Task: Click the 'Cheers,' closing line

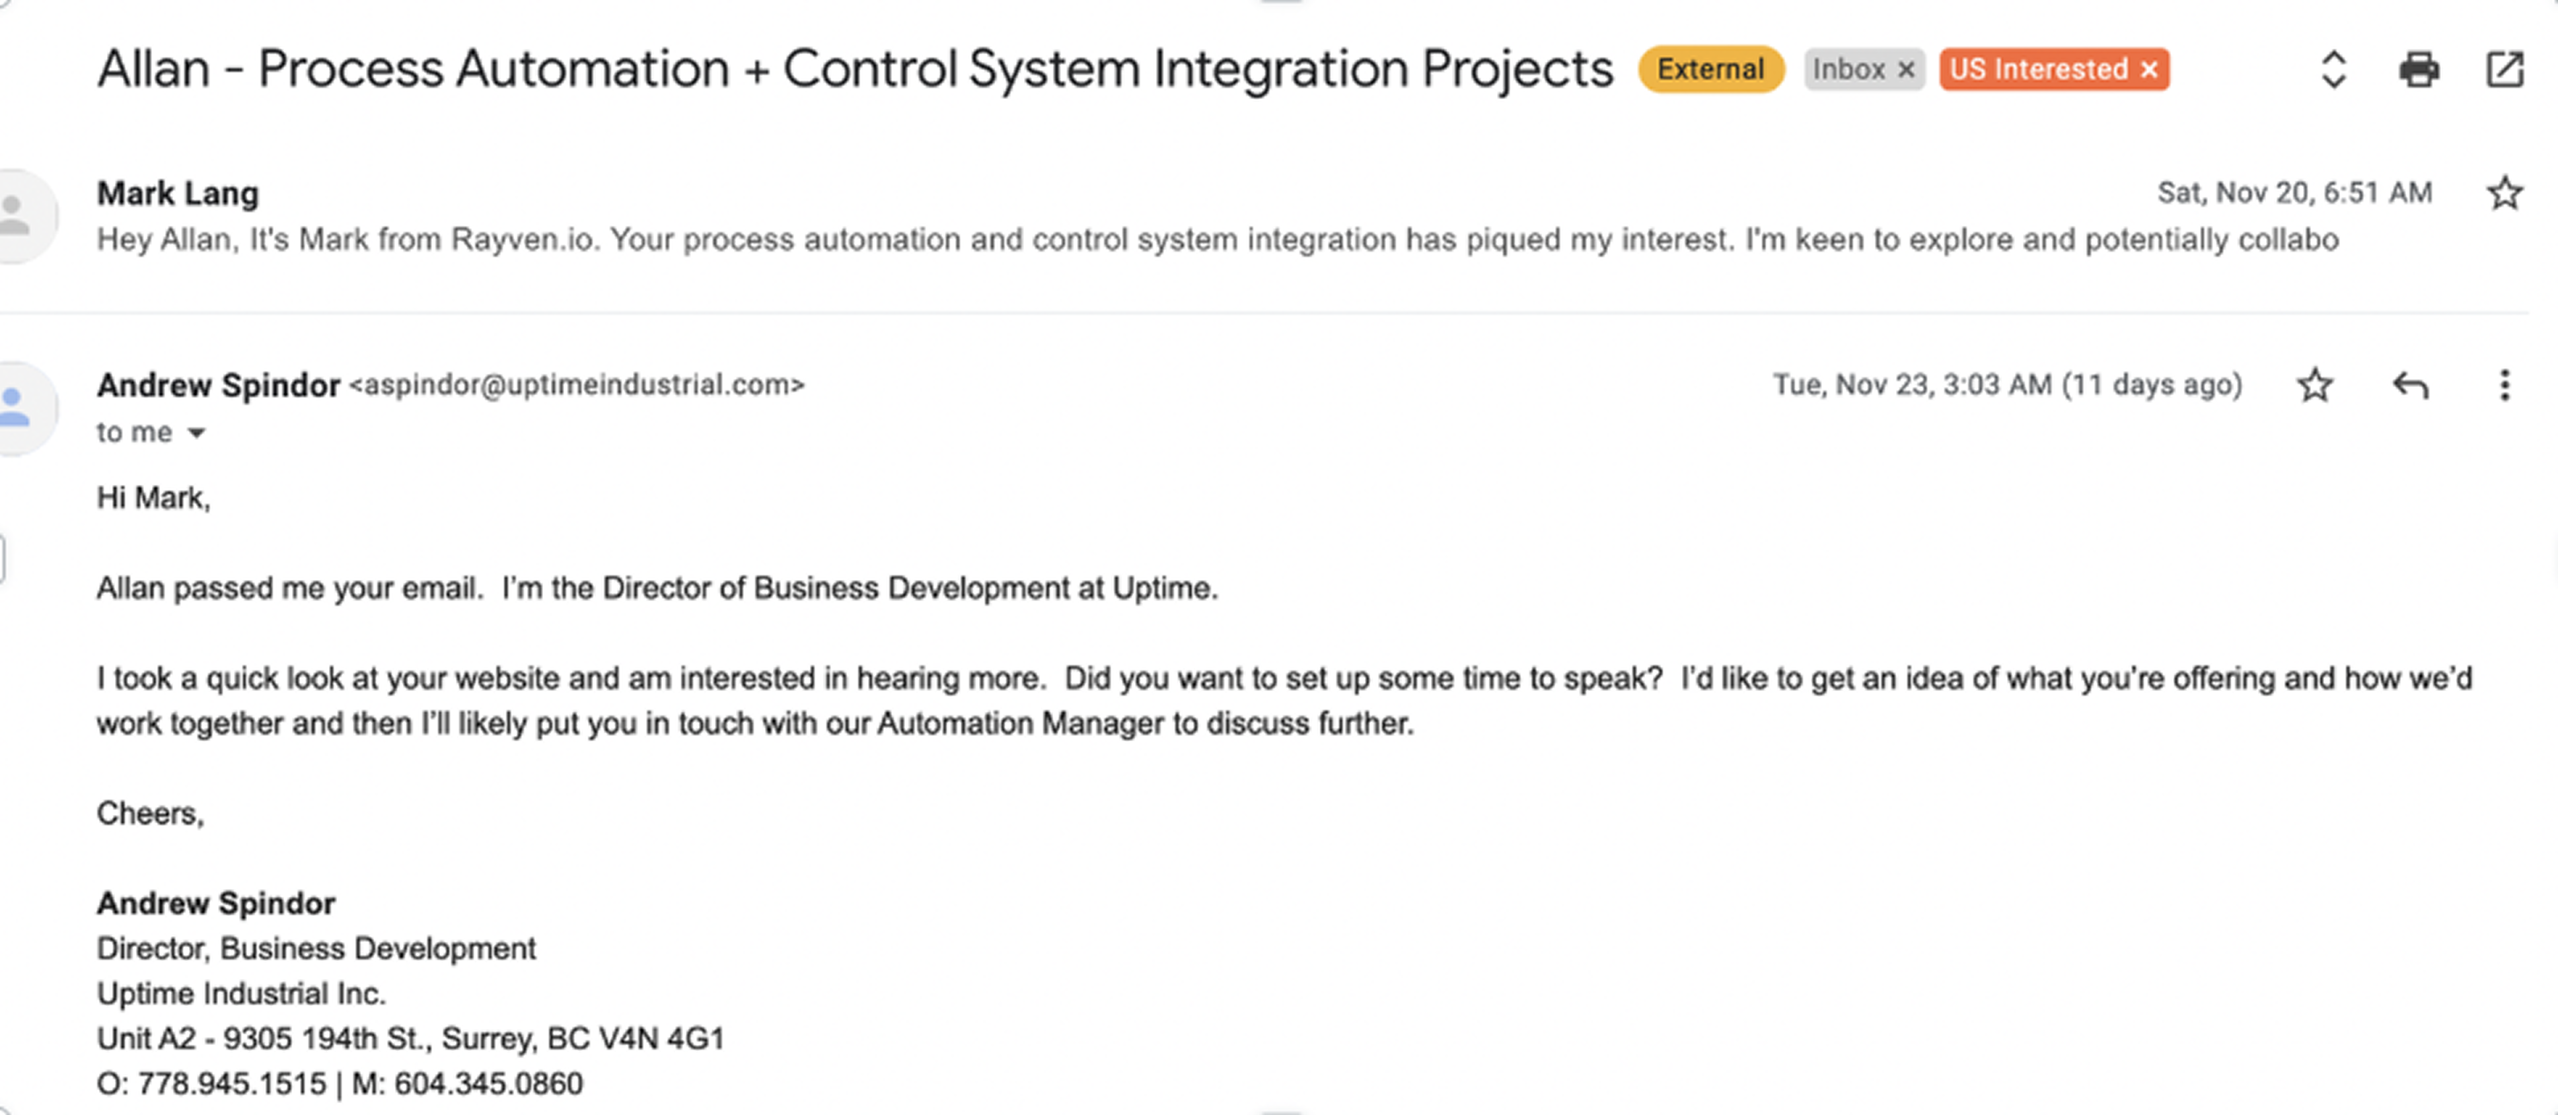Action: coord(150,814)
